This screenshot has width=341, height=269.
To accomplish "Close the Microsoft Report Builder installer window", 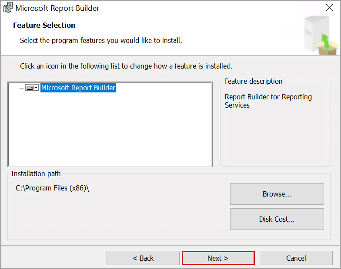I will click(x=329, y=8).
